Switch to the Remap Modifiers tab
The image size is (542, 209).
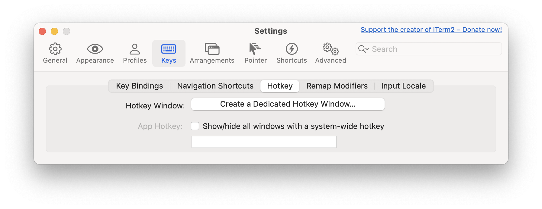(x=337, y=86)
